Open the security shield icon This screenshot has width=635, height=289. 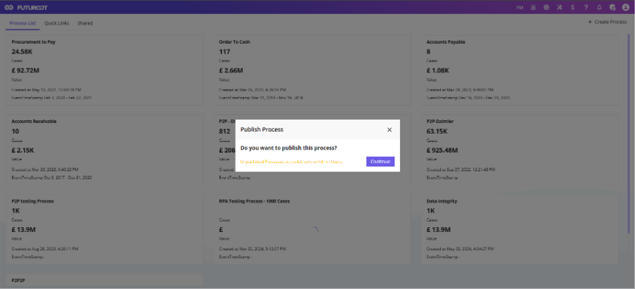[x=612, y=7]
